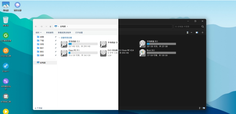
Task: Open the view options dropdown arrow
Action: pyautogui.click(x=191, y=32)
